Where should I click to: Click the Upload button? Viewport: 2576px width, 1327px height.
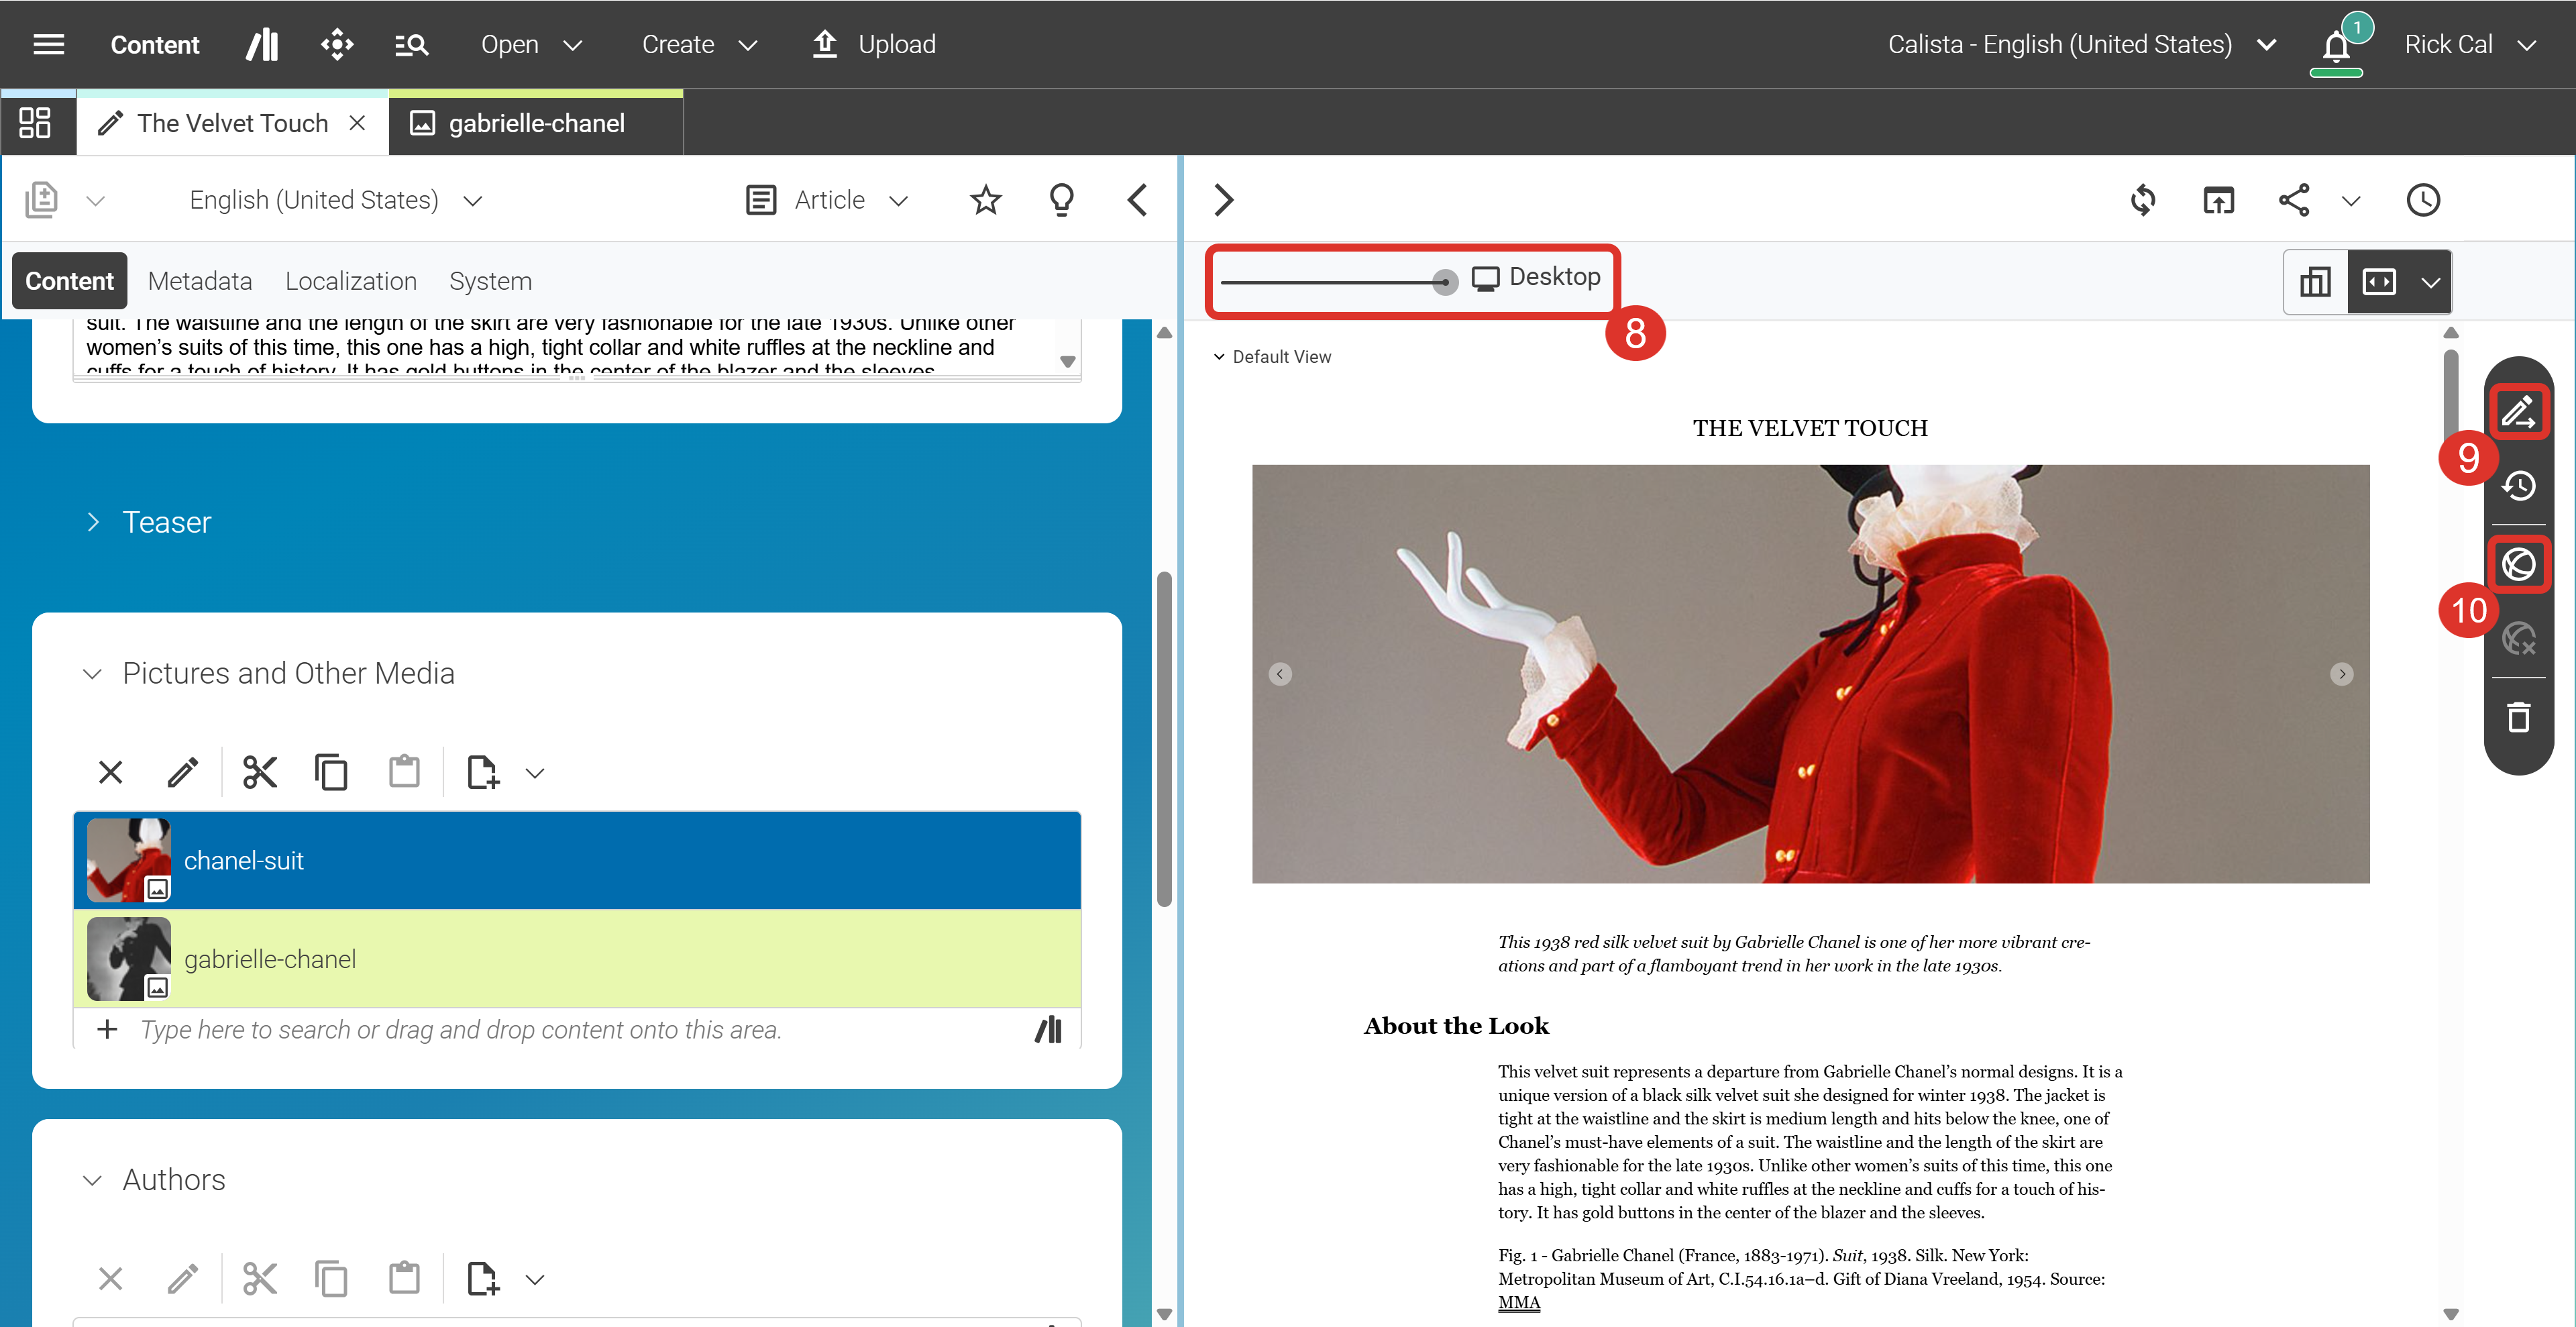point(874,44)
